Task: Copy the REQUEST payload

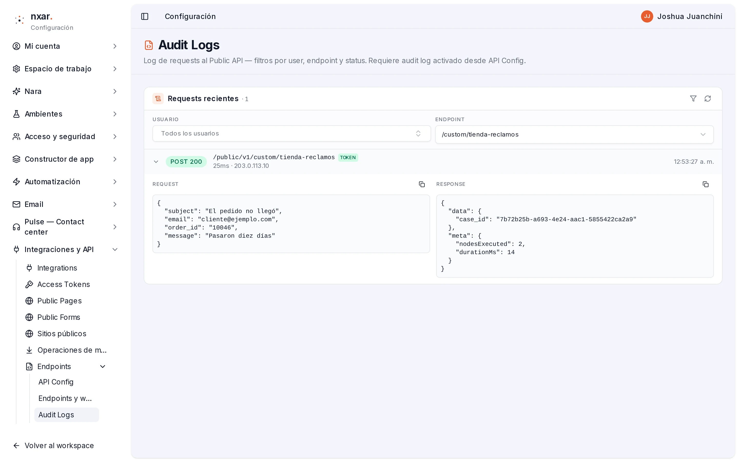Action: (422, 184)
